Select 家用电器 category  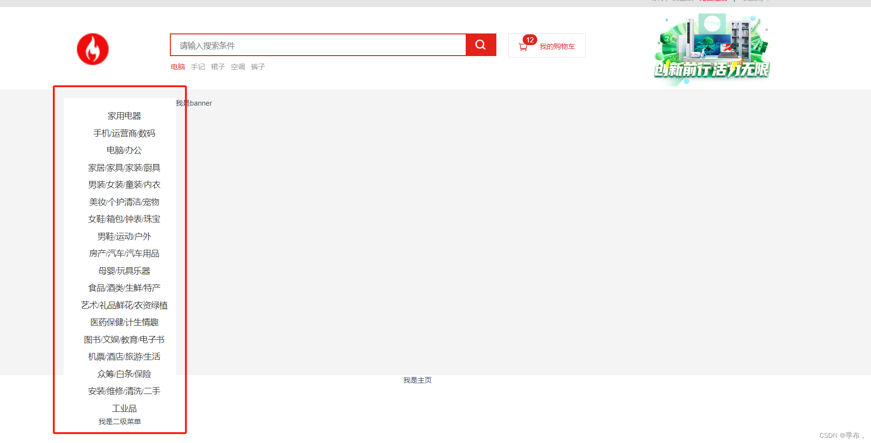pos(124,116)
